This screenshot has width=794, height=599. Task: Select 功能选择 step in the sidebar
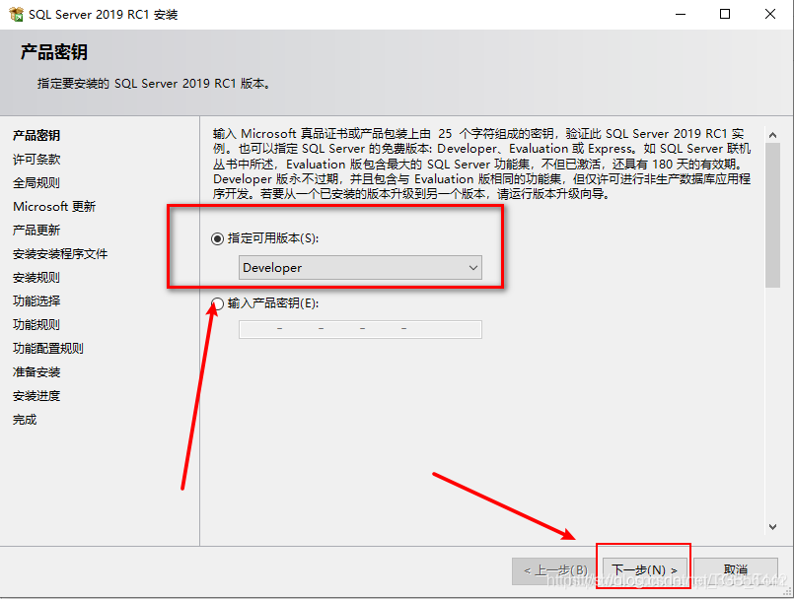(x=36, y=301)
